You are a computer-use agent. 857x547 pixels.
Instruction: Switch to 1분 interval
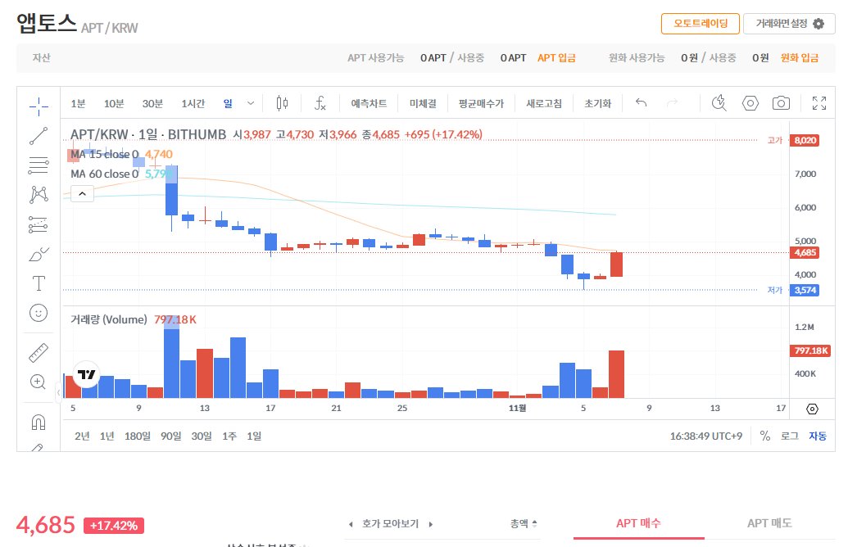coord(78,103)
